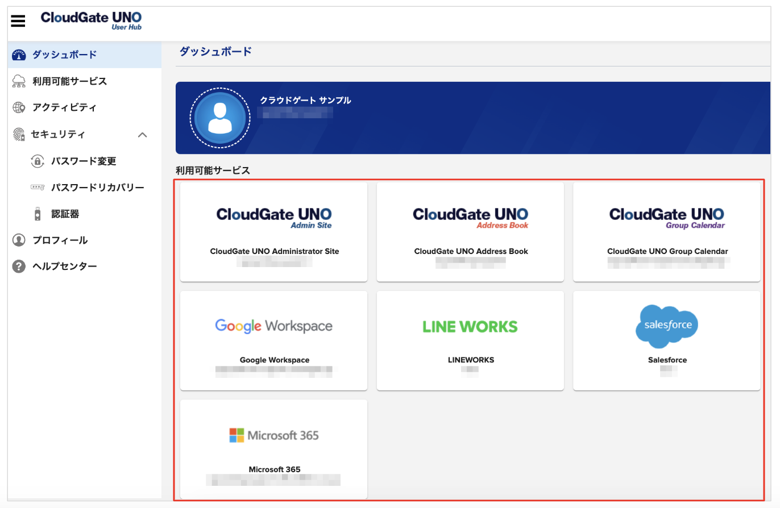This screenshot has height=508, width=780.
Task: Click the fingerprint icon for セキュリティ
Action: point(18,134)
